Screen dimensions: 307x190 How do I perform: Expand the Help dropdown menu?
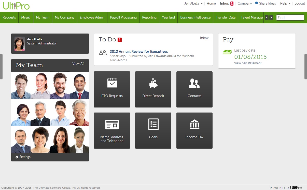(285, 4)
